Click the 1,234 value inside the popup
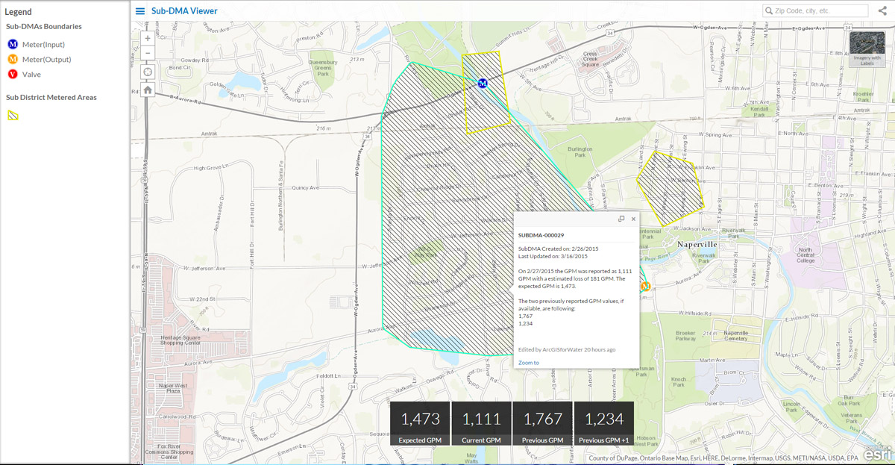This screenshot has height=465, width=895. [526, 323]
